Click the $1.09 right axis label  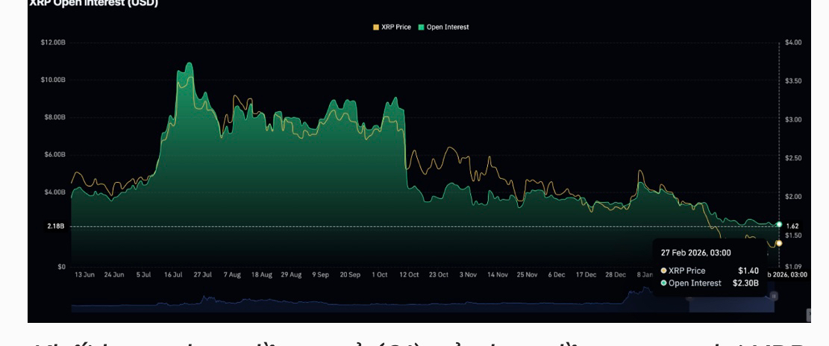coord(794,267)
